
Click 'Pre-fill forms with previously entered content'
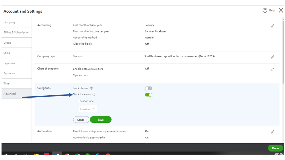tap(100, 131)
